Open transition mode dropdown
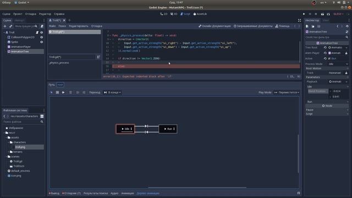The width and height of the screenshot is (352, 198). pos(112,92)
